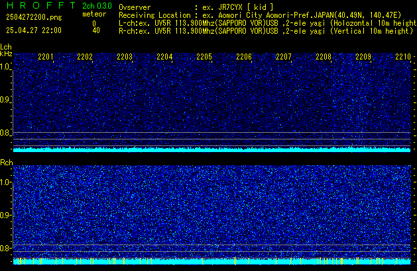Screen dimensions: 417x271
Task: Click the Lch channel label
Action: pos(6,47)
